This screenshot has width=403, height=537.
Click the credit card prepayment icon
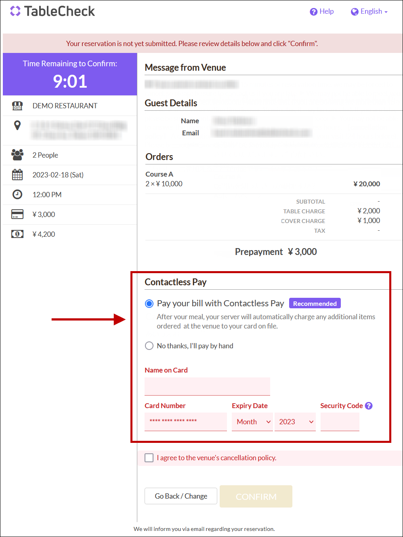coord(17,214)
